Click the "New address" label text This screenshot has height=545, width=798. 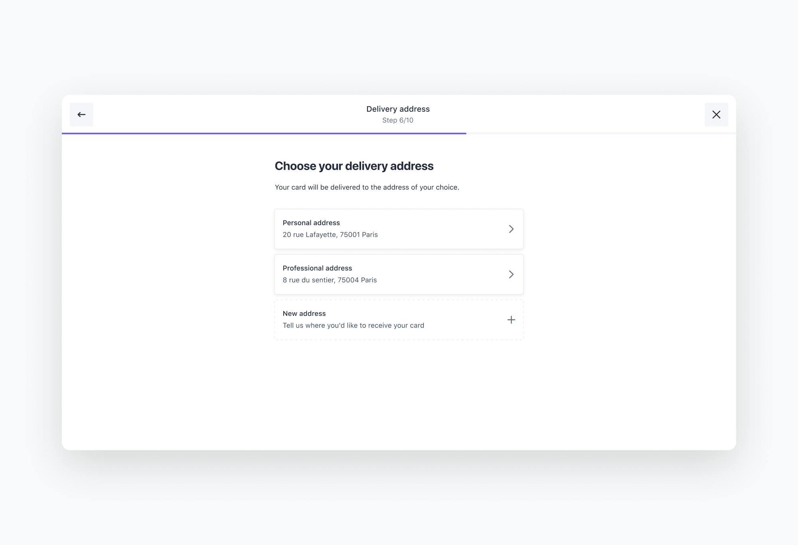(x=304, y=313)
